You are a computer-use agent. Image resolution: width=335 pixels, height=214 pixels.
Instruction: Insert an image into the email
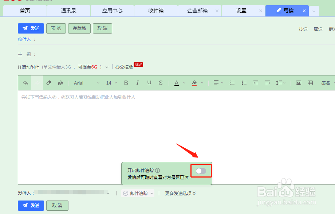tap(299, 83)
